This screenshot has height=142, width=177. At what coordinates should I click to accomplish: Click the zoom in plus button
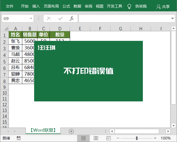click(x=155, y=138)
